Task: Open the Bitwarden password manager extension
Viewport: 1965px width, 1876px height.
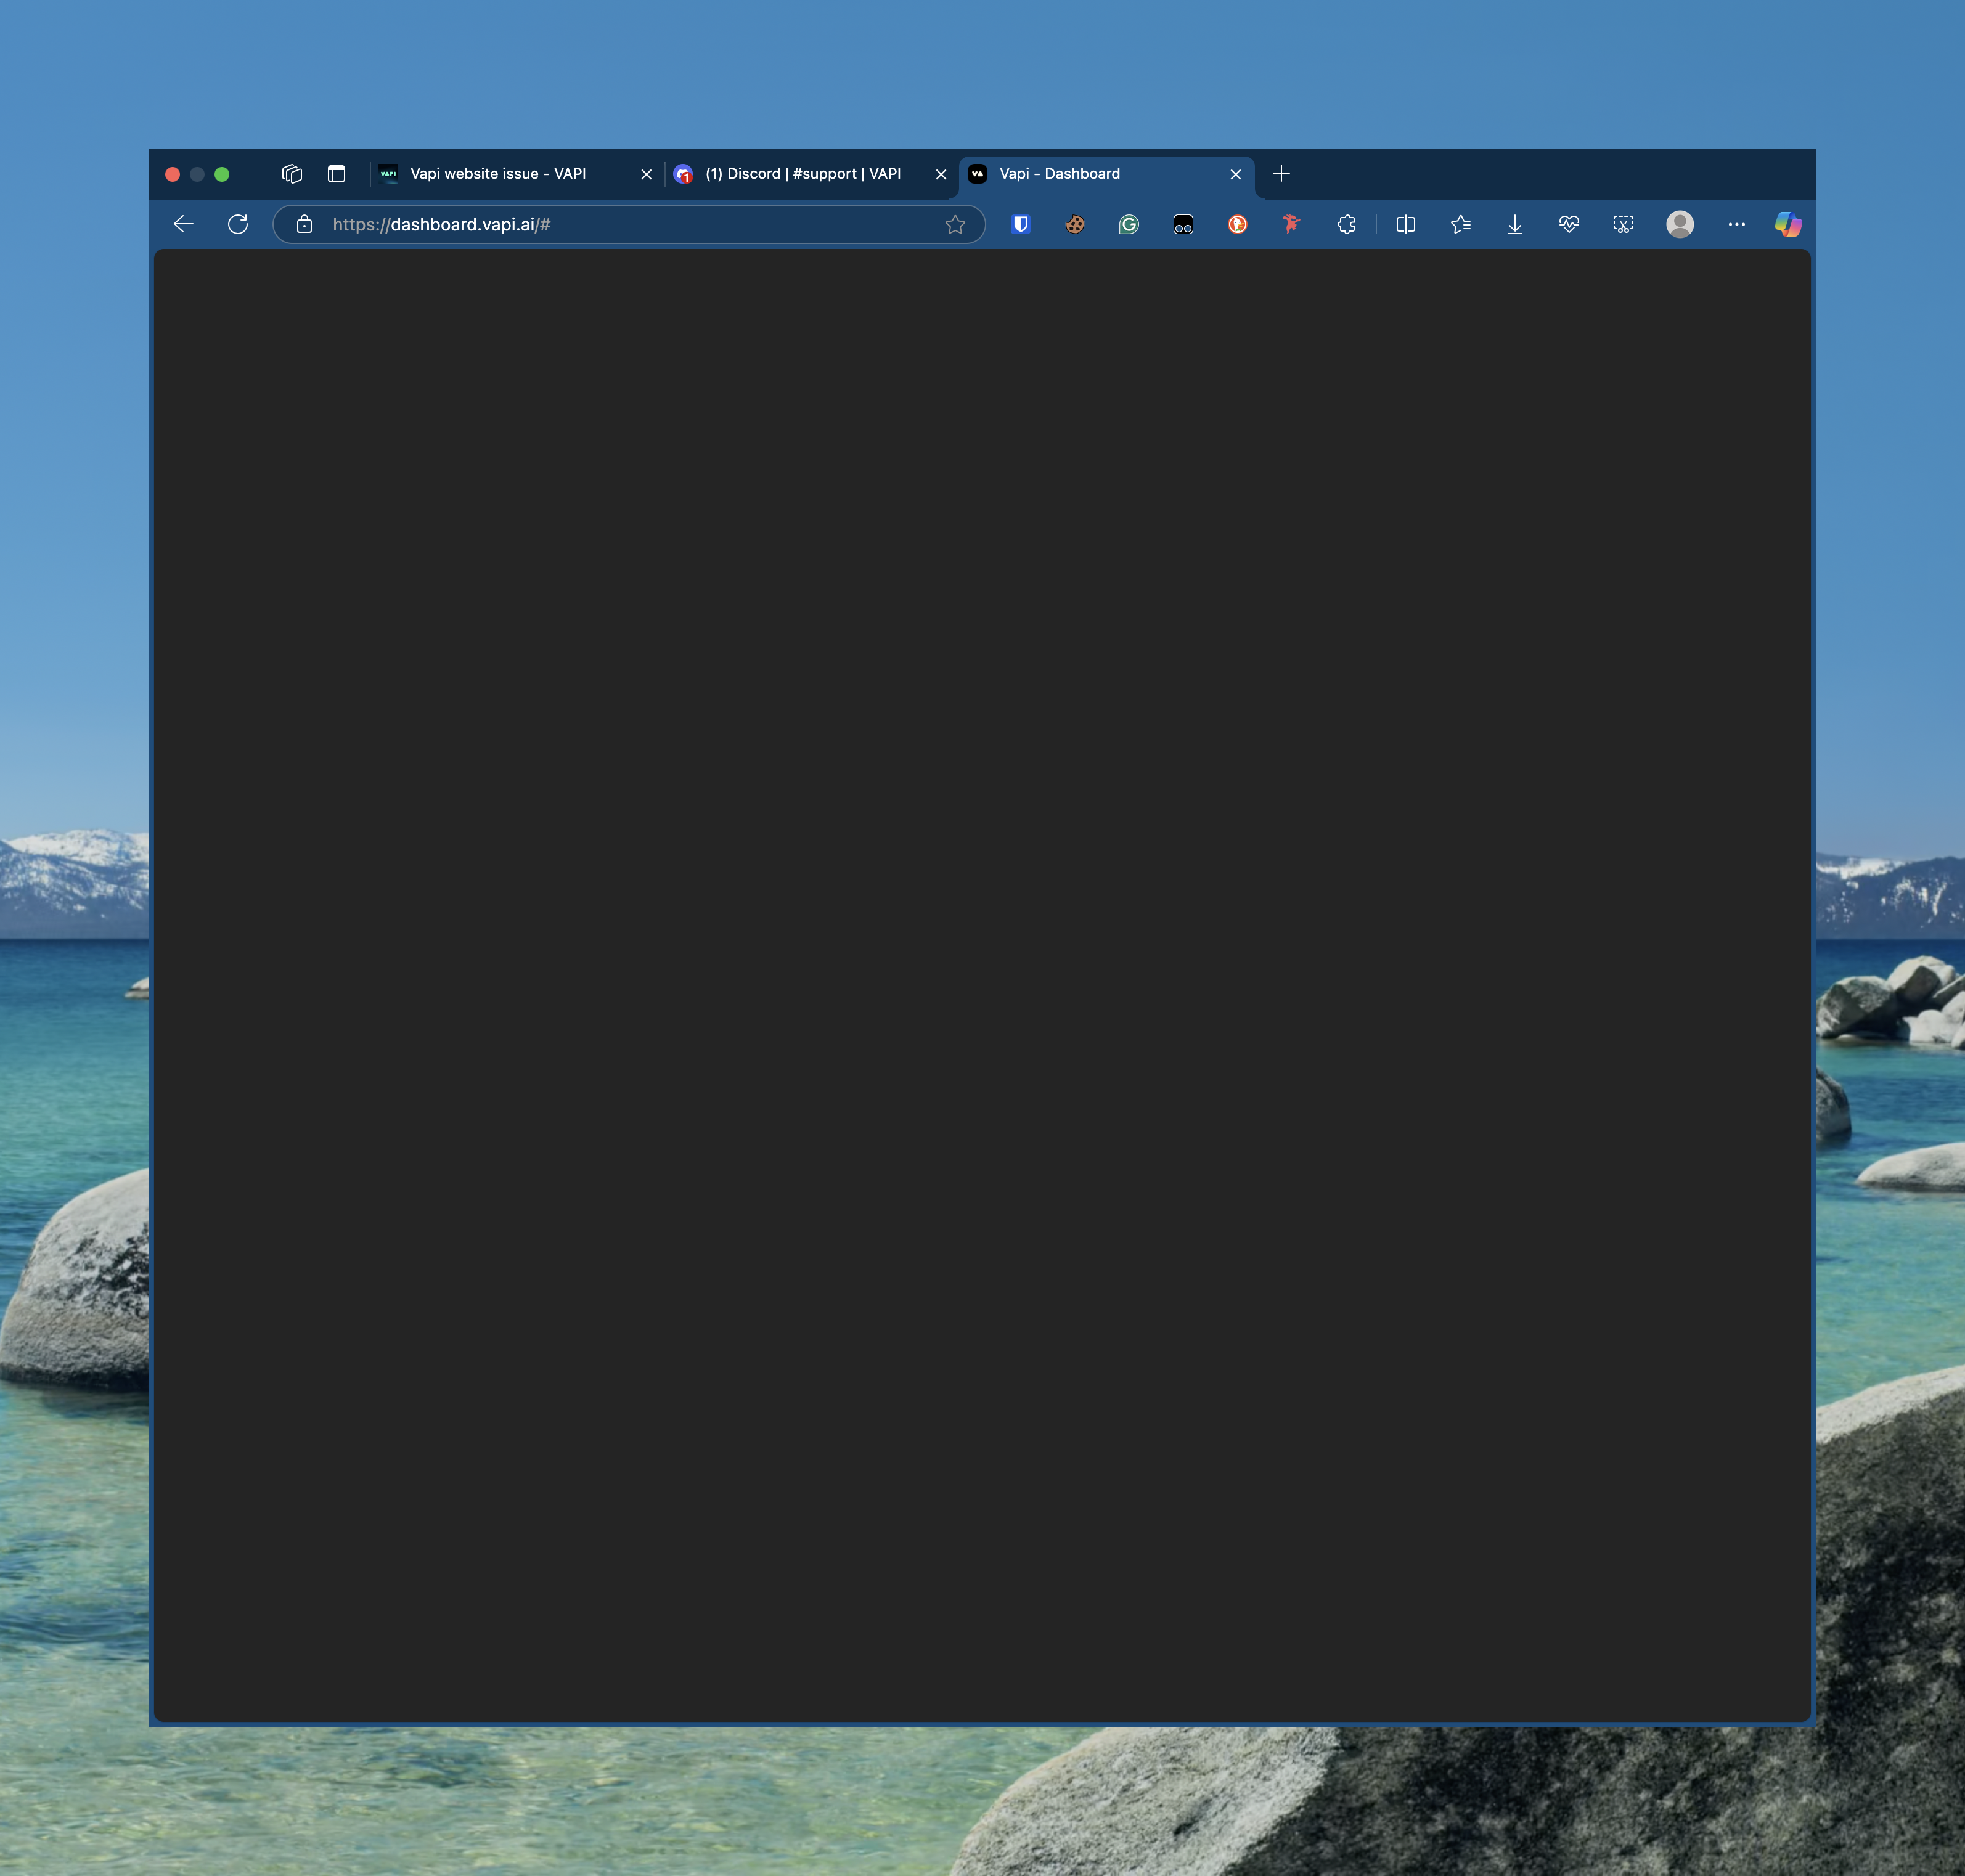Action: click(x=1019, y=224)
